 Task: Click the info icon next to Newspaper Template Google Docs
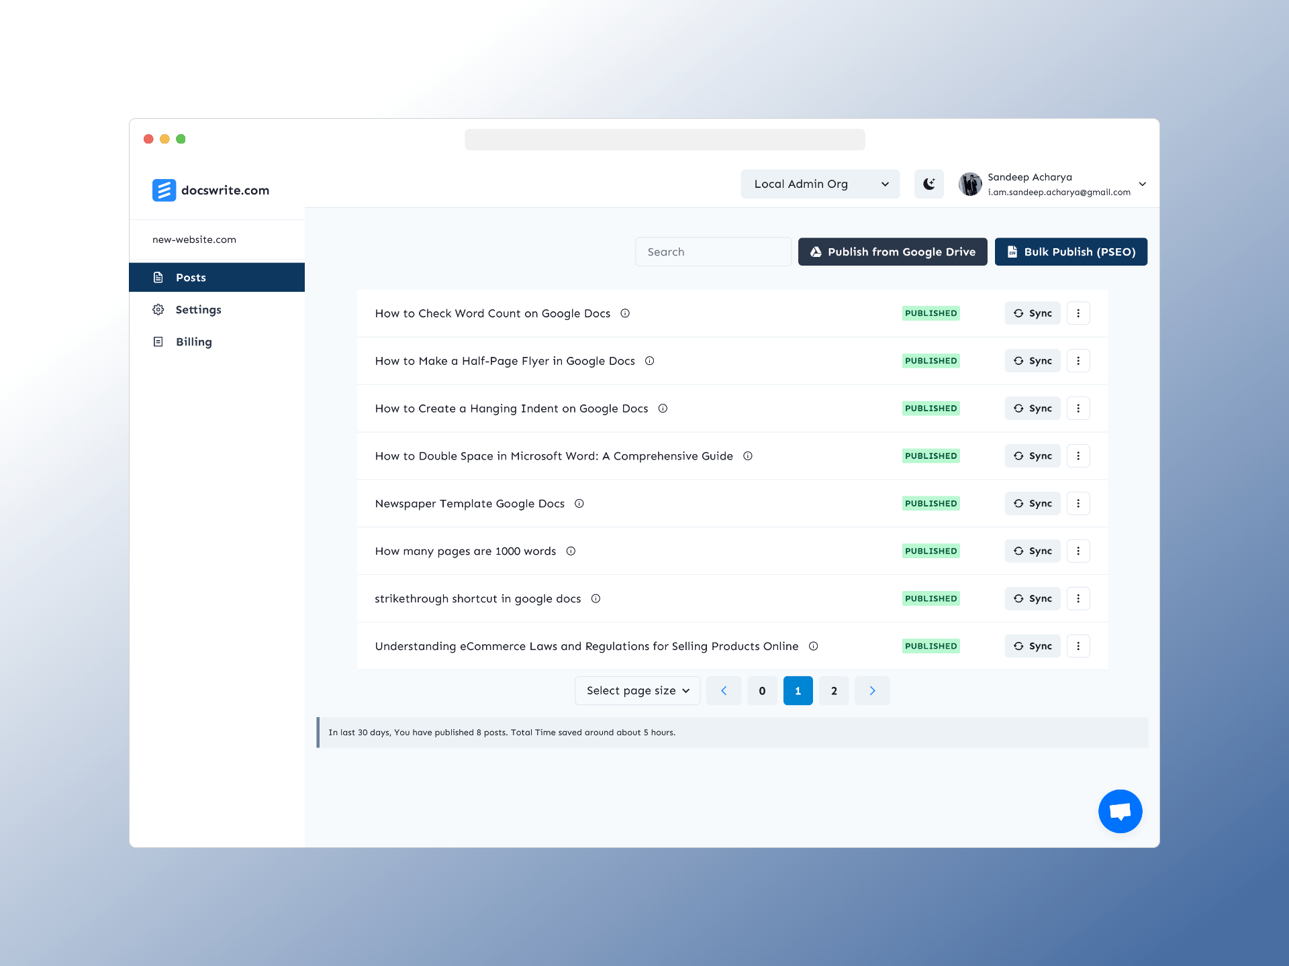pos(579,504)
